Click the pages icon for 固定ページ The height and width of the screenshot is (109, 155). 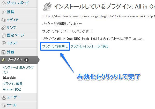[x=4, y=35]
